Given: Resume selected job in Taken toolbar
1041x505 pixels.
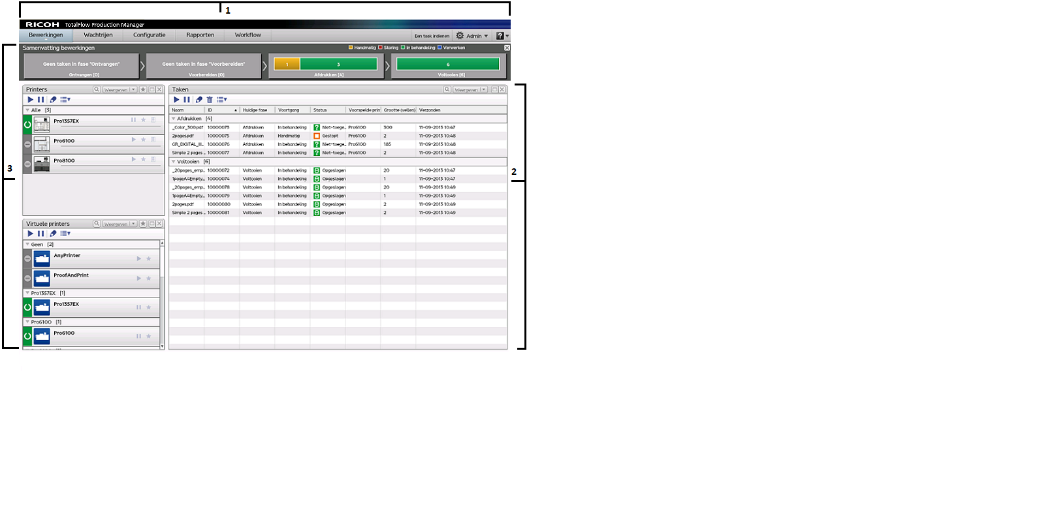Looking at the screenshot, I should tap(176, 100).
